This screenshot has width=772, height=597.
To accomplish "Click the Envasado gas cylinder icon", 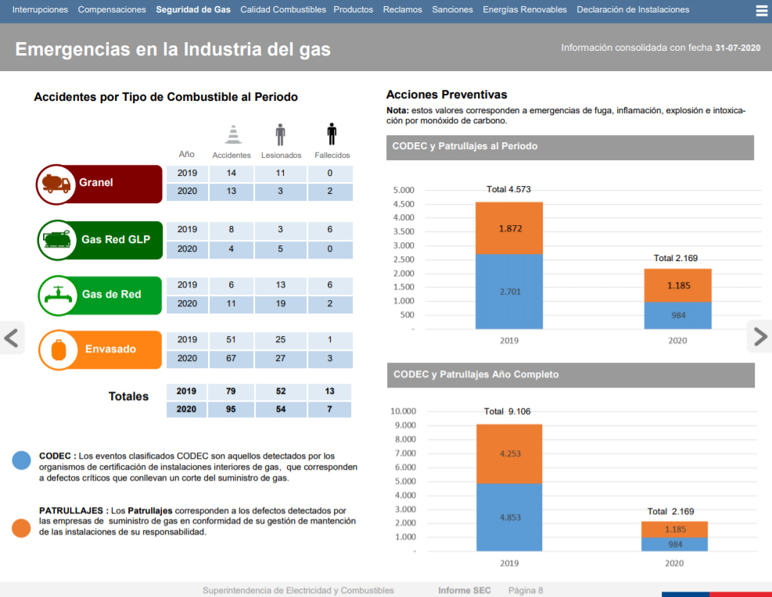I will click(x=59, y=350).
